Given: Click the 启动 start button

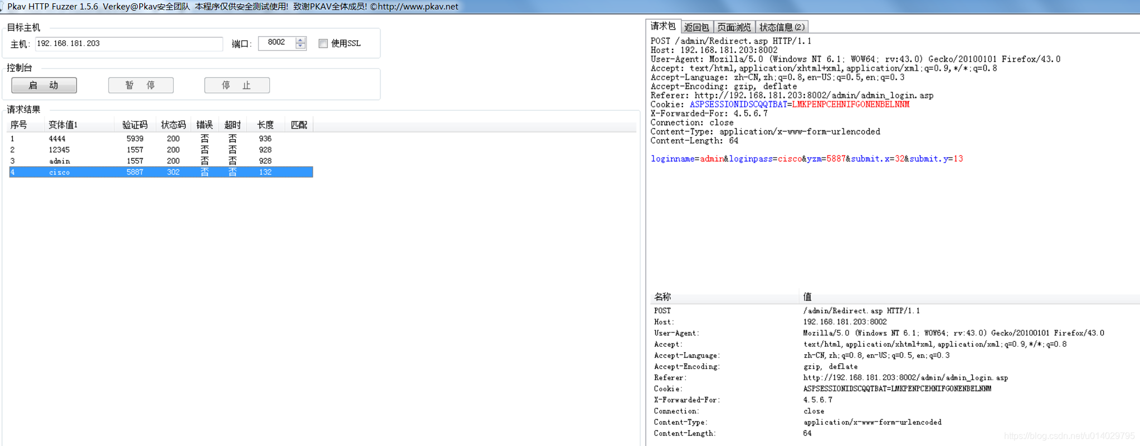Looking at the screenshot, I should [x=44, y=85].
